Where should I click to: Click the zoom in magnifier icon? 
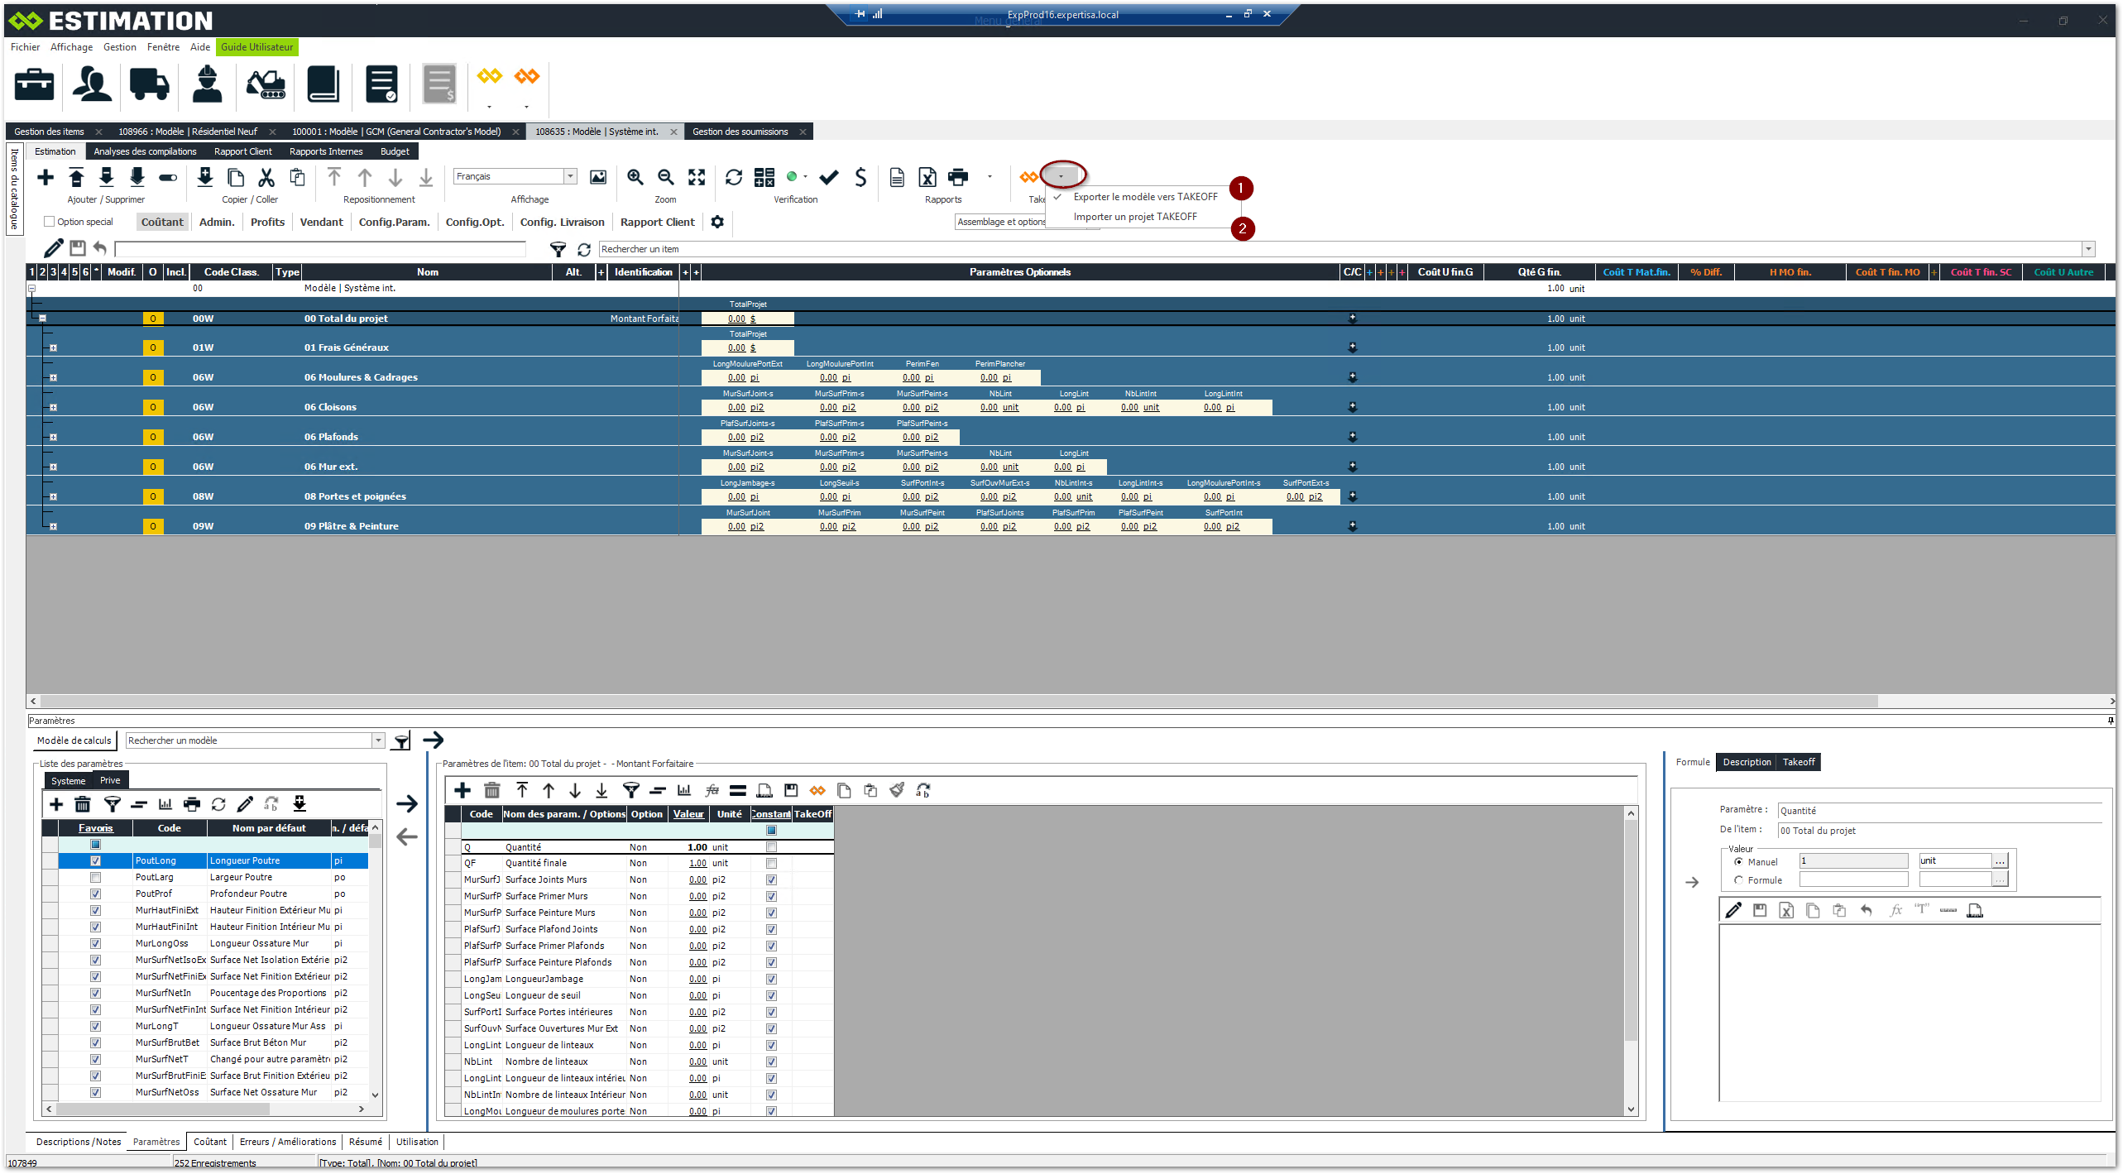coord(635,177)
